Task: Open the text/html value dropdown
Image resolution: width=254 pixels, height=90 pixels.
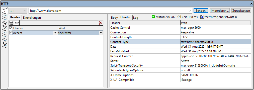Action: click(x=101, y=33)
